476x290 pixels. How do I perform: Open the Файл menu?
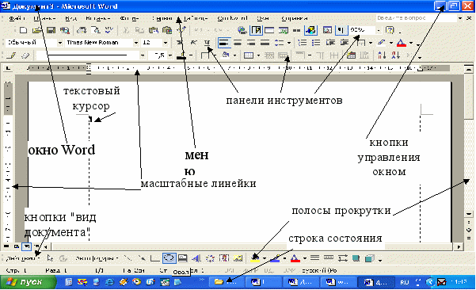(17, 18)
